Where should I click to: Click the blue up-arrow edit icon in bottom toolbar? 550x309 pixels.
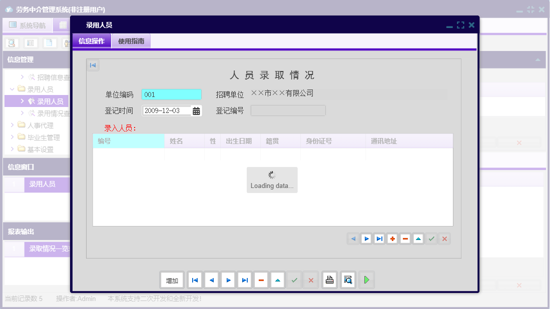(x=278, y=280)
